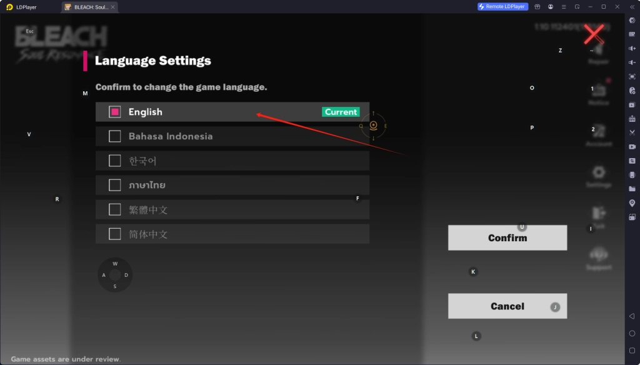The width and height of the screenshot is (640, 365).
Task: Click Cancel to dismiss language change
Action: pos(507,306)
